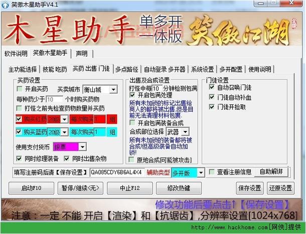Select the 买药 出售 门徒 sub-tab

91,68
